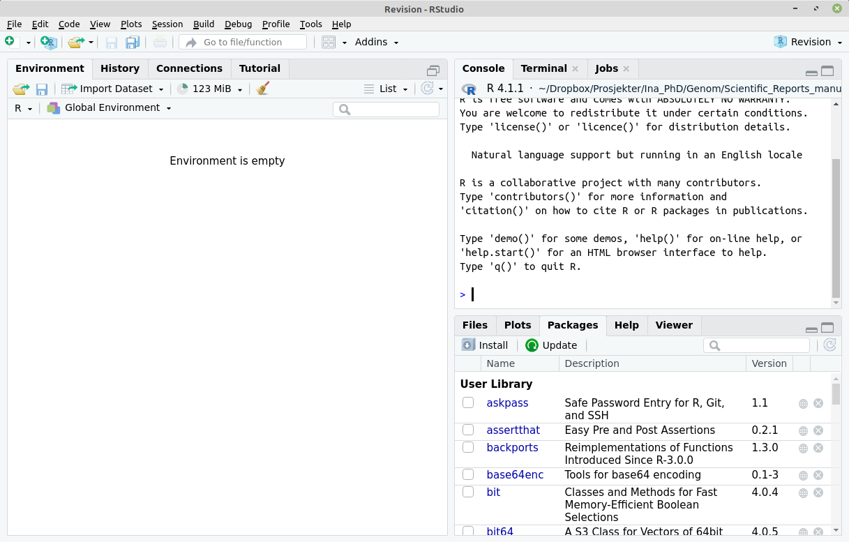Screen dimensions: 849x542
Task: Open the backports package link
Action: [512, 447]
